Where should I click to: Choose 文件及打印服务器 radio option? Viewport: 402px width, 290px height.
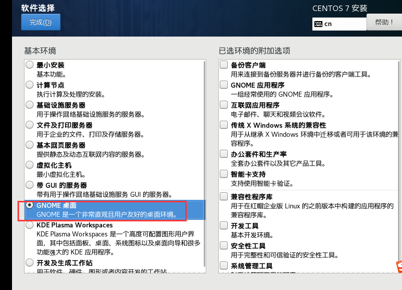click(x=30, y=125)
